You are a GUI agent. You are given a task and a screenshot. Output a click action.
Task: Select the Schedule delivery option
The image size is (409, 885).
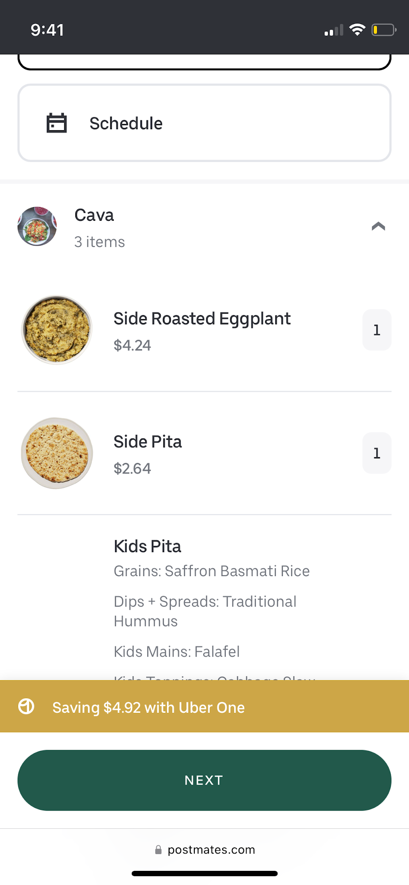(204, 123)
